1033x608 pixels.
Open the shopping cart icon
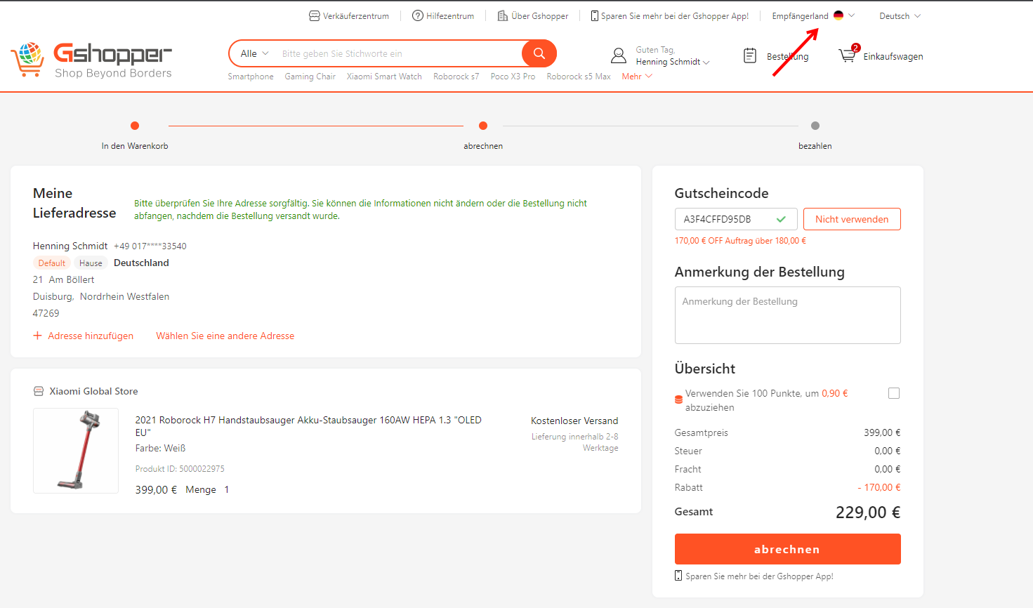(848, 55)
